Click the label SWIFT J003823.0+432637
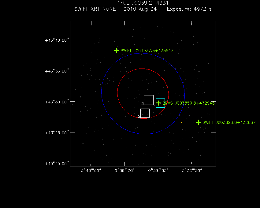Viewport: 260px width, 208px height. coord(229,122)
